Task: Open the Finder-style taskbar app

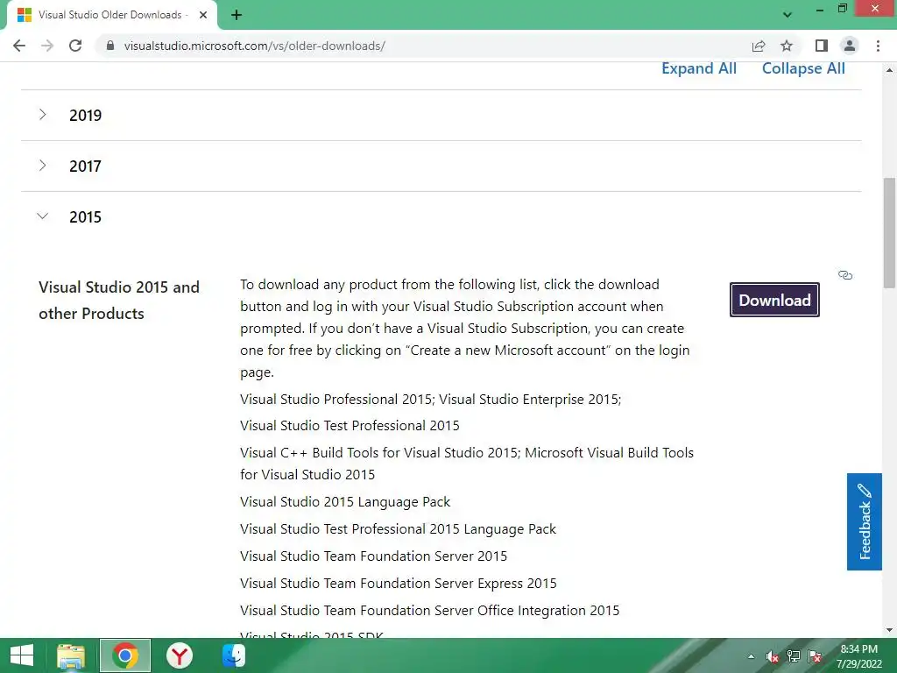Action: click(233, 655)
